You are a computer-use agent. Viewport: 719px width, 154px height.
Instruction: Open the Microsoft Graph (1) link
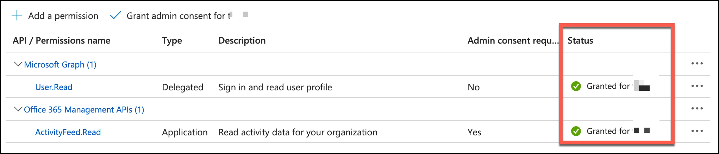[60, 65]
